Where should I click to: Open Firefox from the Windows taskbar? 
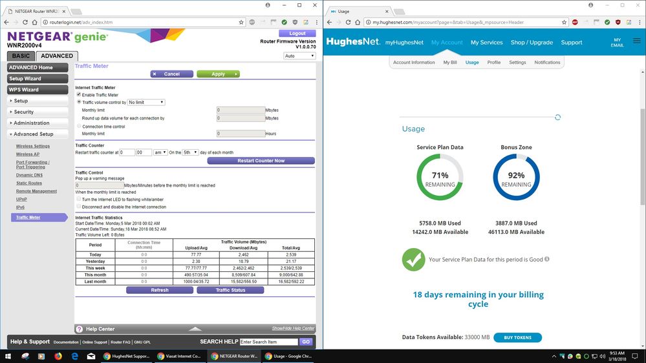coord(58,356)
